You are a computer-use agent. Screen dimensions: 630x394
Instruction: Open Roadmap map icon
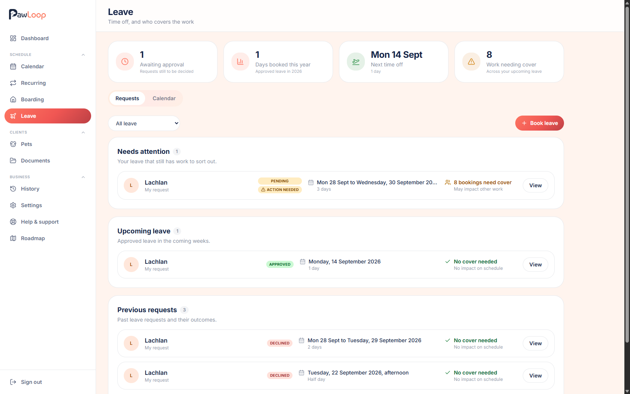tap(13, 238)
